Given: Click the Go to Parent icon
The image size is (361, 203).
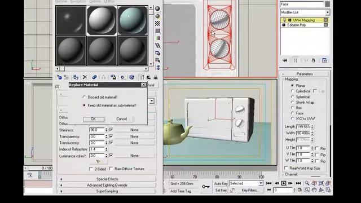Looking at the screenshot, I should tap(149, 77).
